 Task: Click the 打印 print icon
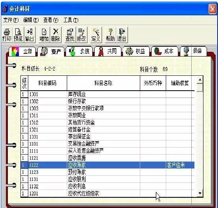pos(7,35)
